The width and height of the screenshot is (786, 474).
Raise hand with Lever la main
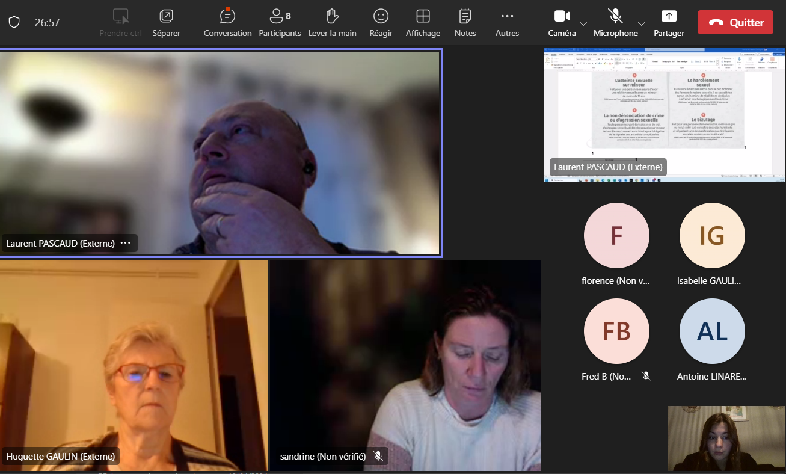[332, 23]
